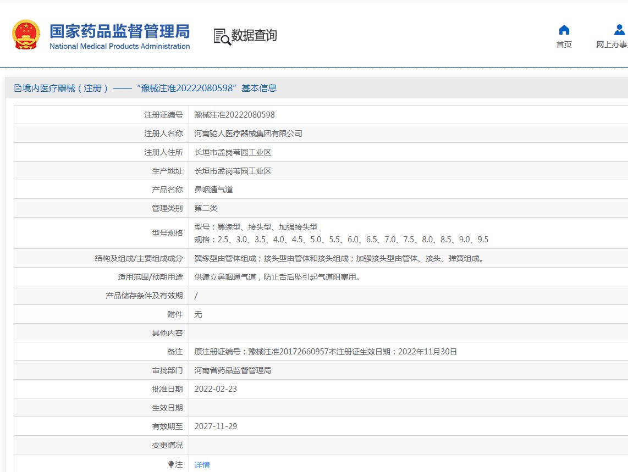628x472 pixels.
Task: Select product name 鼻咽通气道
Action: [213, 190]
